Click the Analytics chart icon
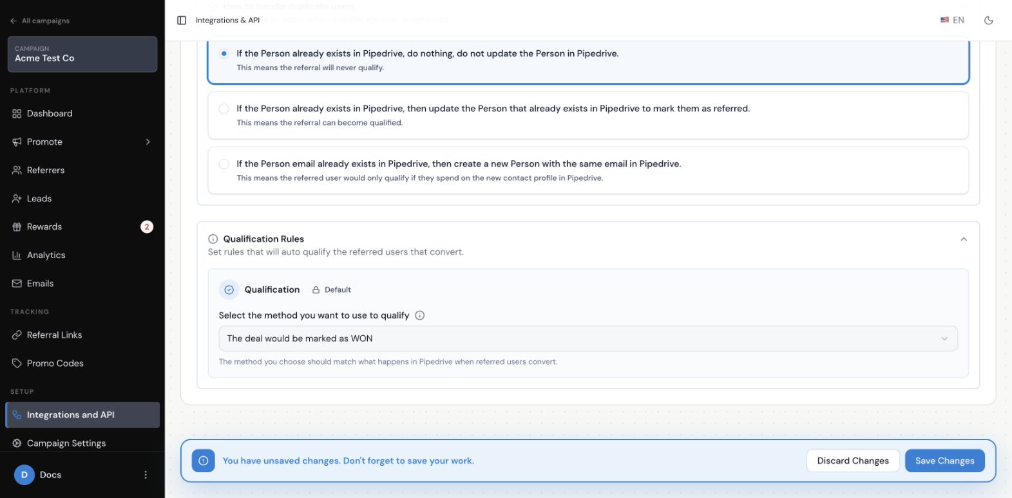The image size is (1012, 498). coord(17,255)
